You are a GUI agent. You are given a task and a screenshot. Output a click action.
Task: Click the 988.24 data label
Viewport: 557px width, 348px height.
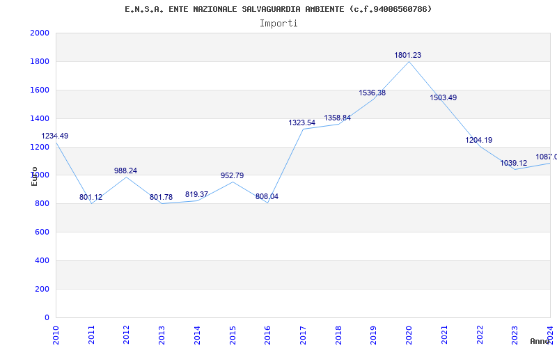pos(125,171)
